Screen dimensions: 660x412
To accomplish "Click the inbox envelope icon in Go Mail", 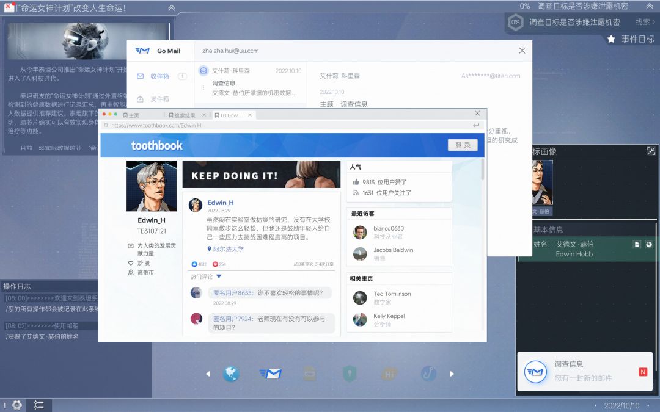I will click(x=141, y=76).
